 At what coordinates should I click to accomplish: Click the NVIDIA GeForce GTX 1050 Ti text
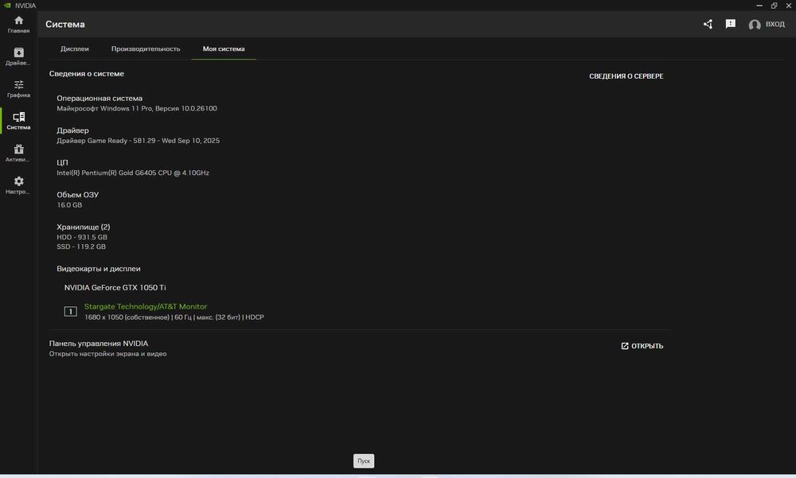click(115, 287)
